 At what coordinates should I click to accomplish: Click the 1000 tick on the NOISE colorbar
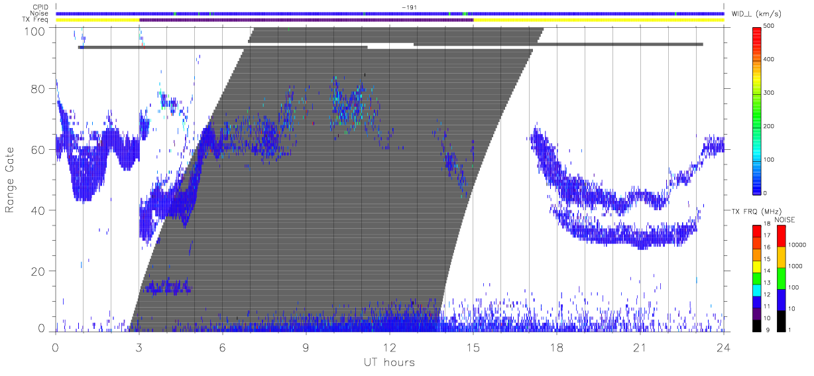(x=796, y=266)
